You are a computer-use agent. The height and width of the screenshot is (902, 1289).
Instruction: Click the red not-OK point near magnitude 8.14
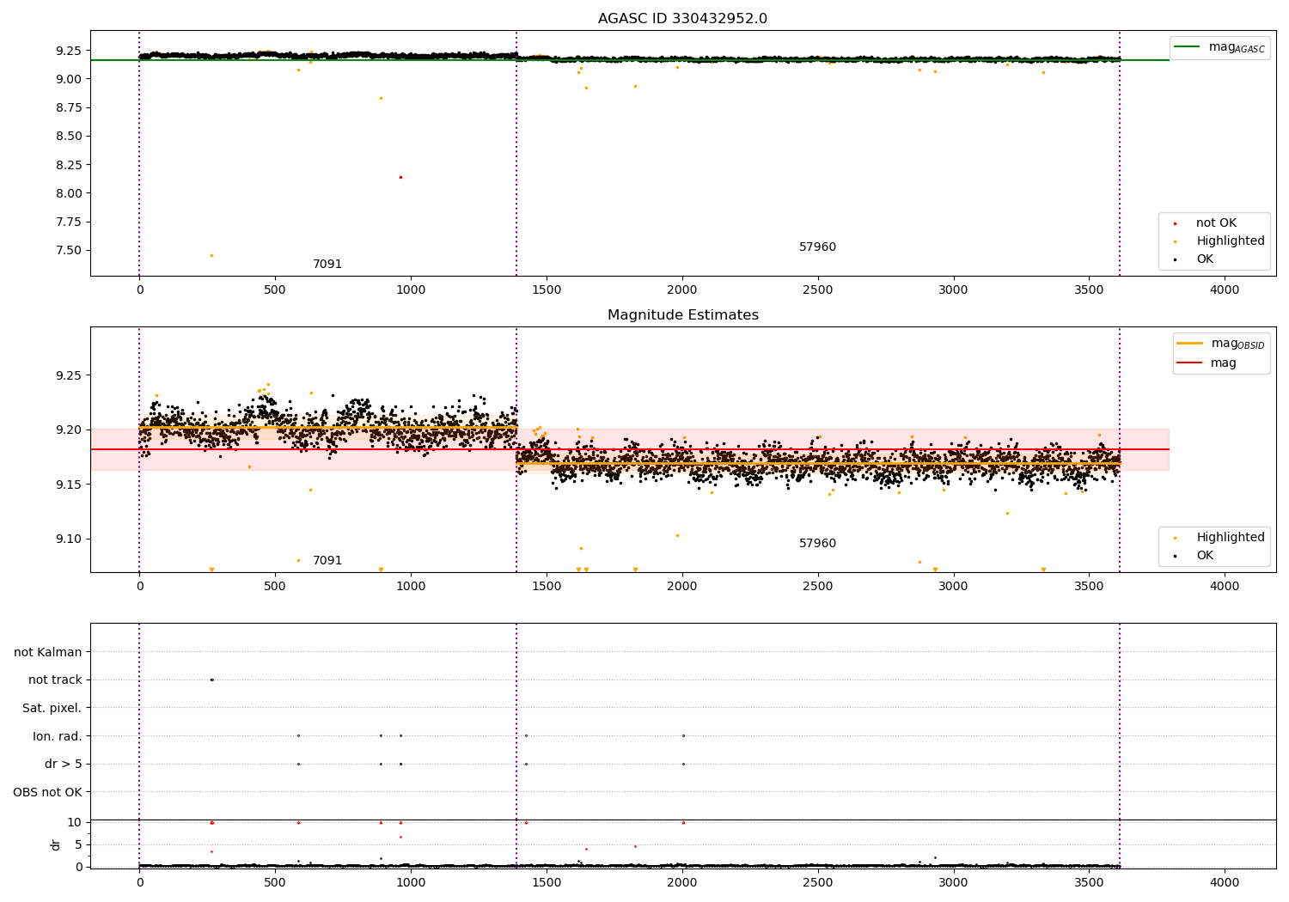pos(400,177)
